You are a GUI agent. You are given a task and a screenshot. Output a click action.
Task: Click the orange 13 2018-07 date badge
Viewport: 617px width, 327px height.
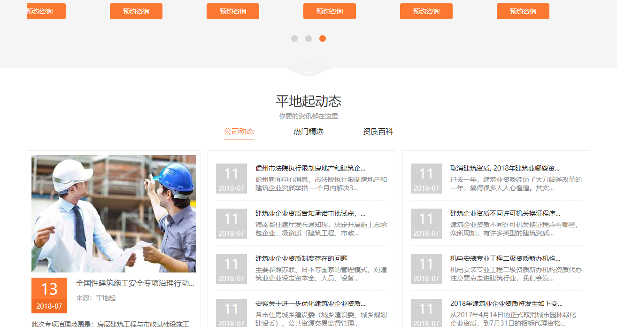tap(49, 296)
